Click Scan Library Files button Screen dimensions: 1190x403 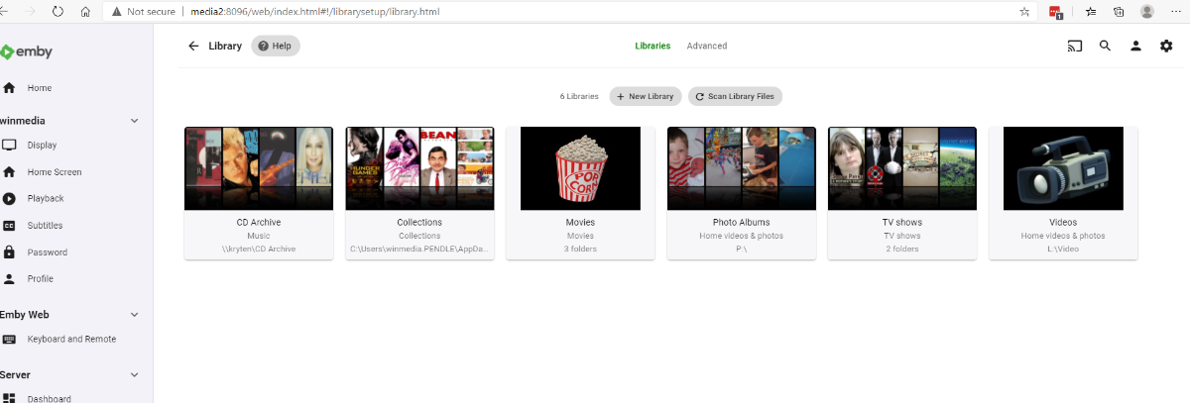click(x=735, y=96)
